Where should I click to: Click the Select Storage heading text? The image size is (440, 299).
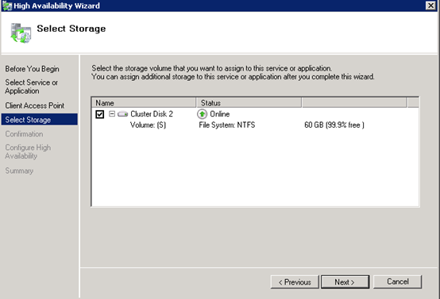[x=71, y=29]
